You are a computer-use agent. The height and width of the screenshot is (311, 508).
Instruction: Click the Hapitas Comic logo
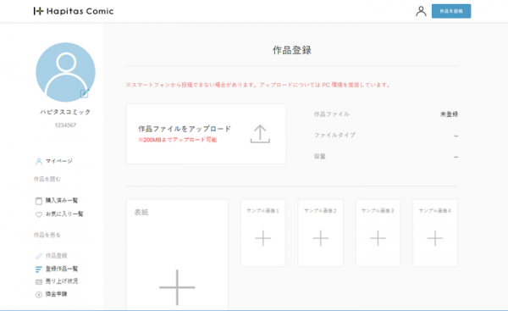coord(74,11)
